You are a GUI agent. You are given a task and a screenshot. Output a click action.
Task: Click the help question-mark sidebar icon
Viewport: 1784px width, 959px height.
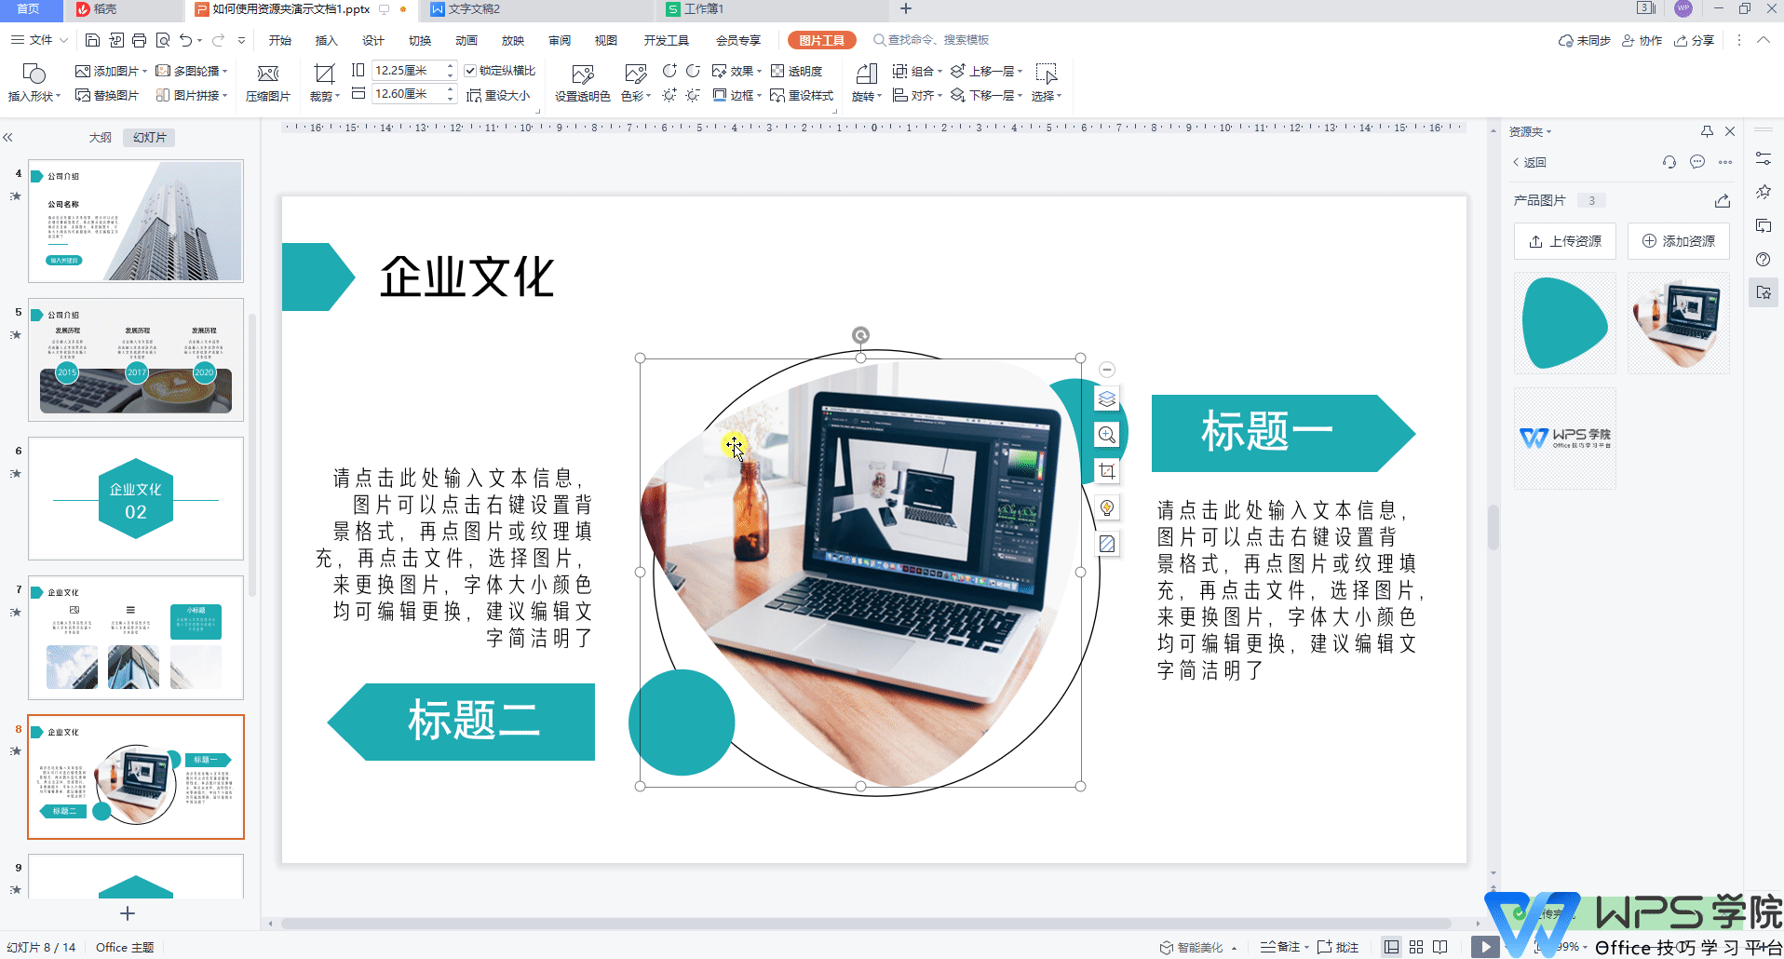(x=1764, y=260)
